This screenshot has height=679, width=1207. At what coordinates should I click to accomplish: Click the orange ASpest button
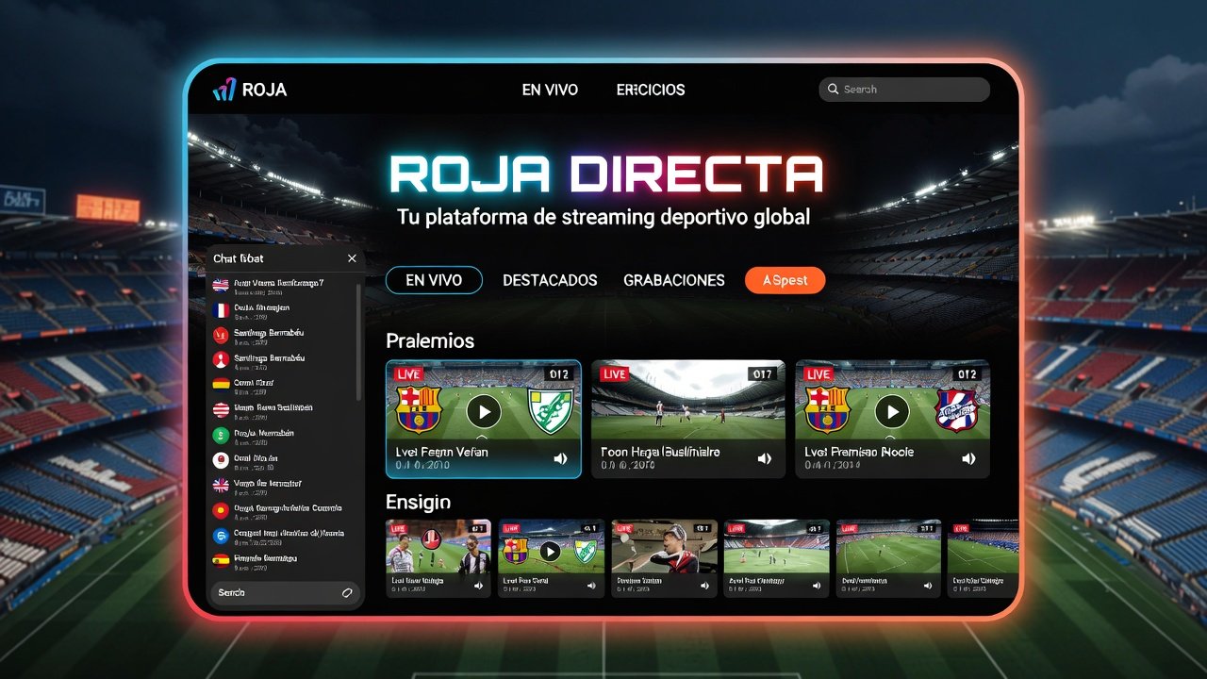[785, 280]
